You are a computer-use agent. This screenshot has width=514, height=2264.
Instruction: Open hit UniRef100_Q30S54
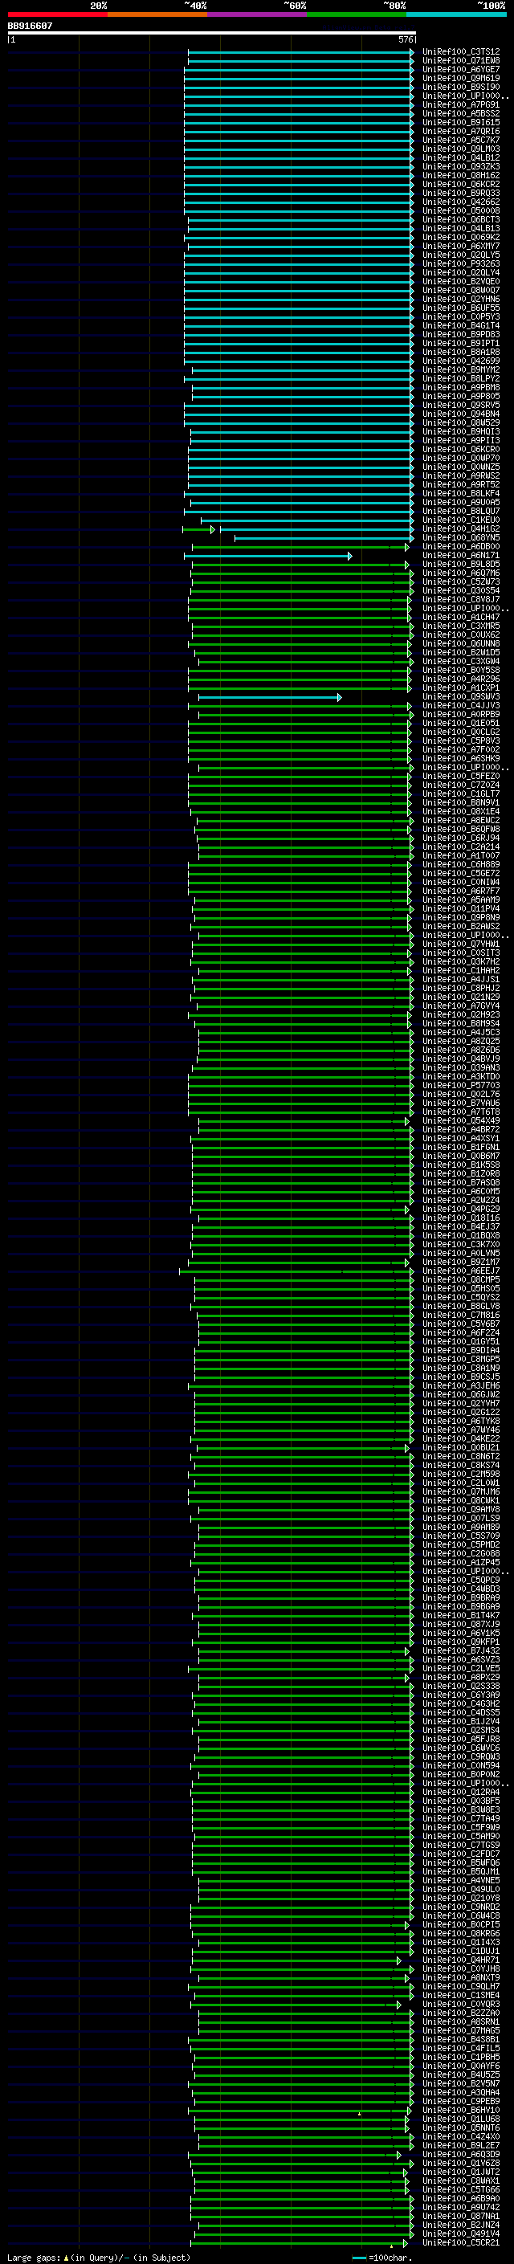(x=460, y=590)
